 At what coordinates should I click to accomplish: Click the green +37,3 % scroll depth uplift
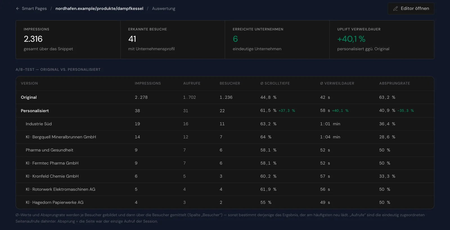click(287, 111)
